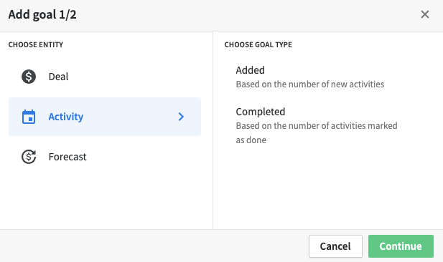Click the Activity calendar icon
The image size is (443, 262).
[x=29, y=117]
